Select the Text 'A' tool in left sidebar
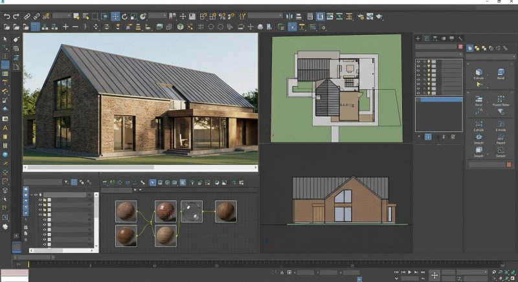Image resolution: width=518 pixels, height=282 pixels. 5,127
